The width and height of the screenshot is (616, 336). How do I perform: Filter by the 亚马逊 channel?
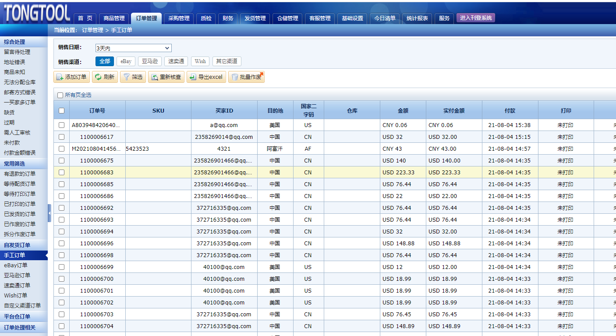tap(150, 61)
